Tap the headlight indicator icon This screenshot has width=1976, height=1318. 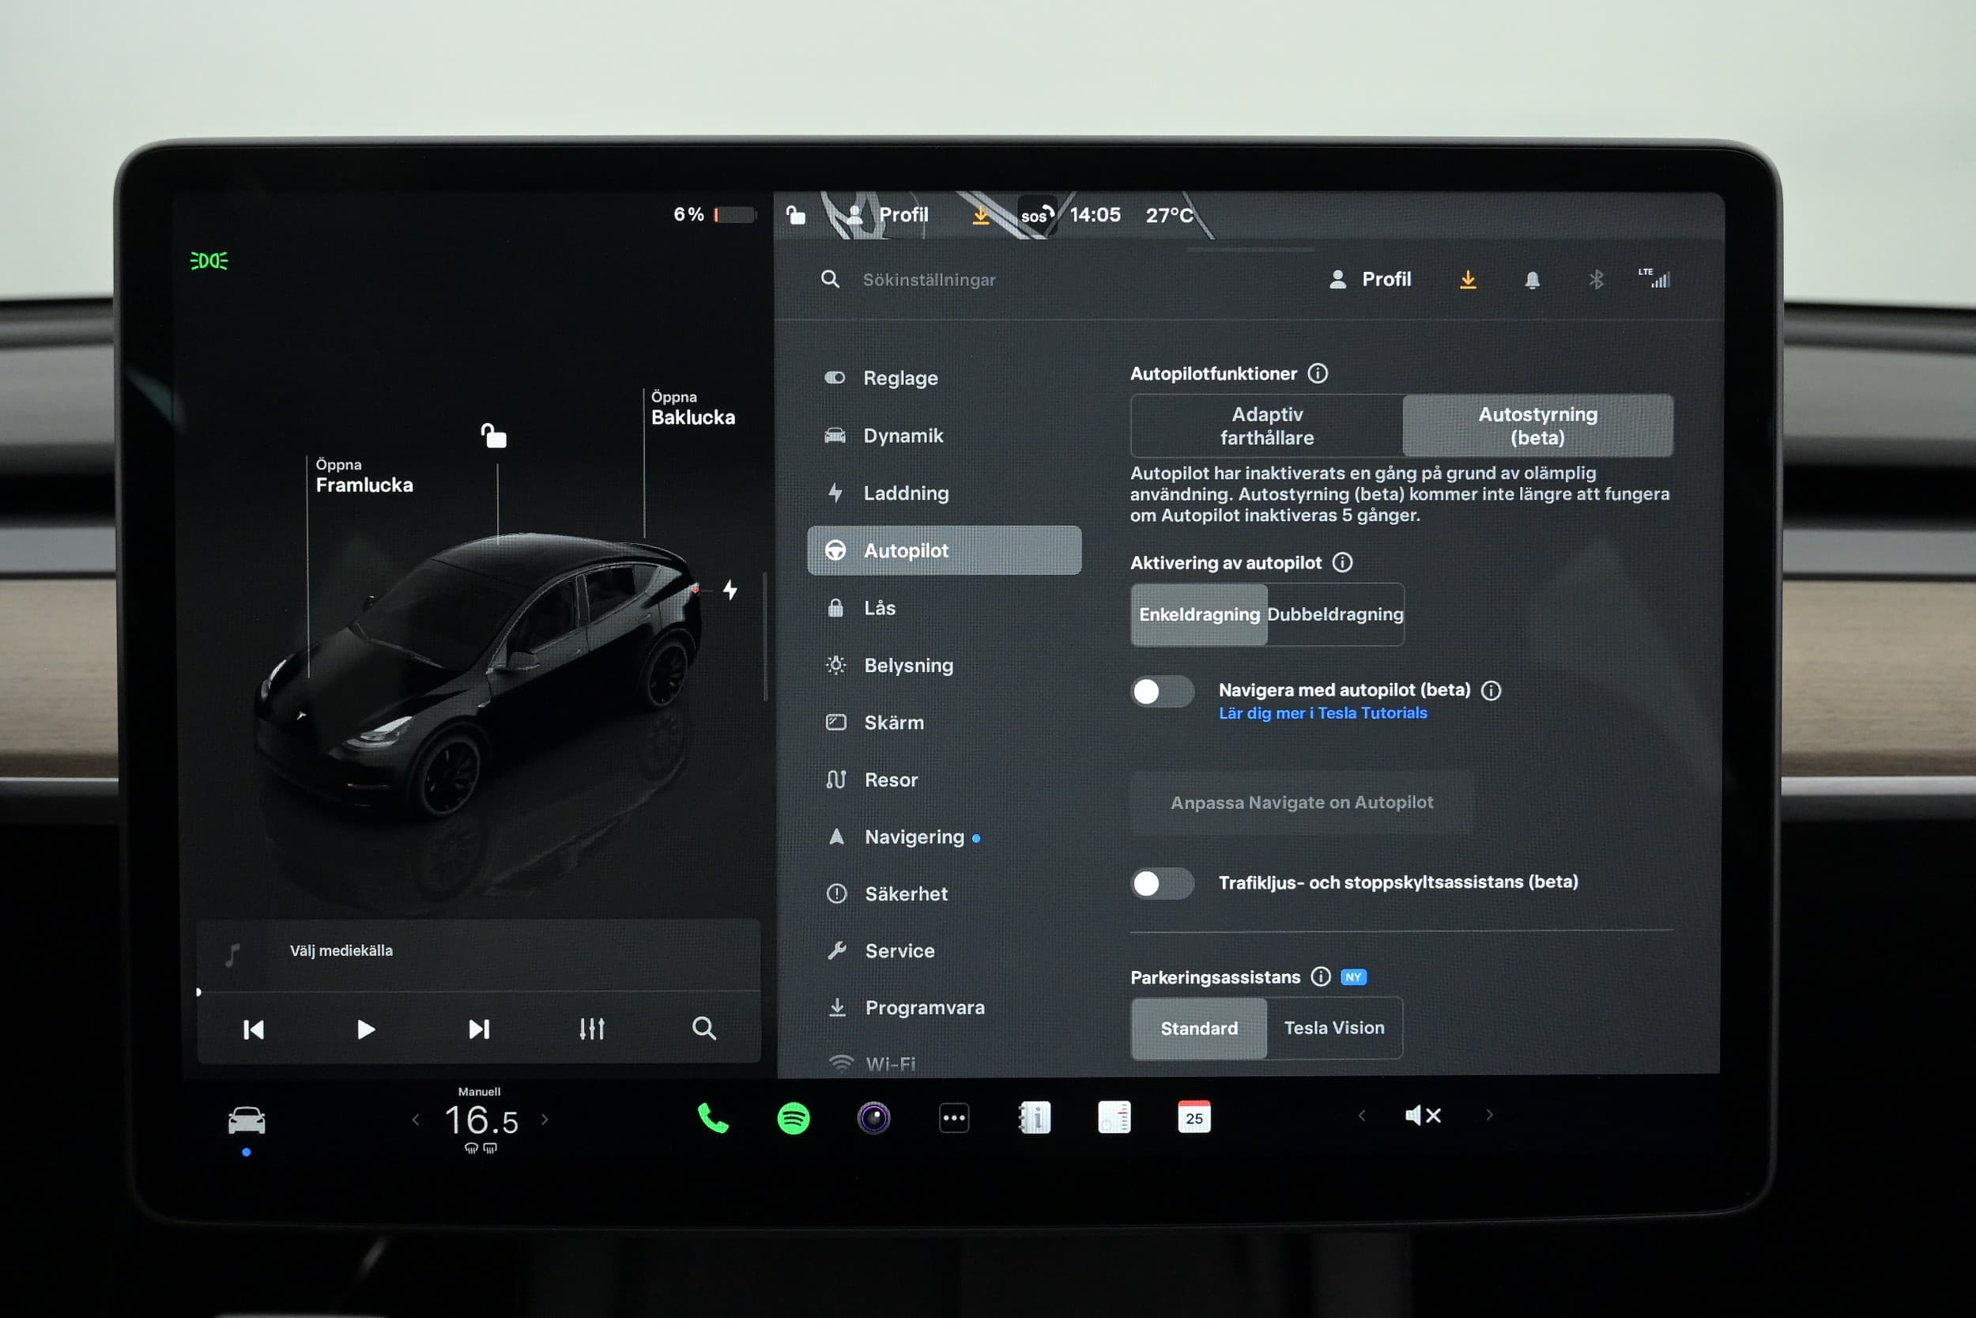coord(209,262)
